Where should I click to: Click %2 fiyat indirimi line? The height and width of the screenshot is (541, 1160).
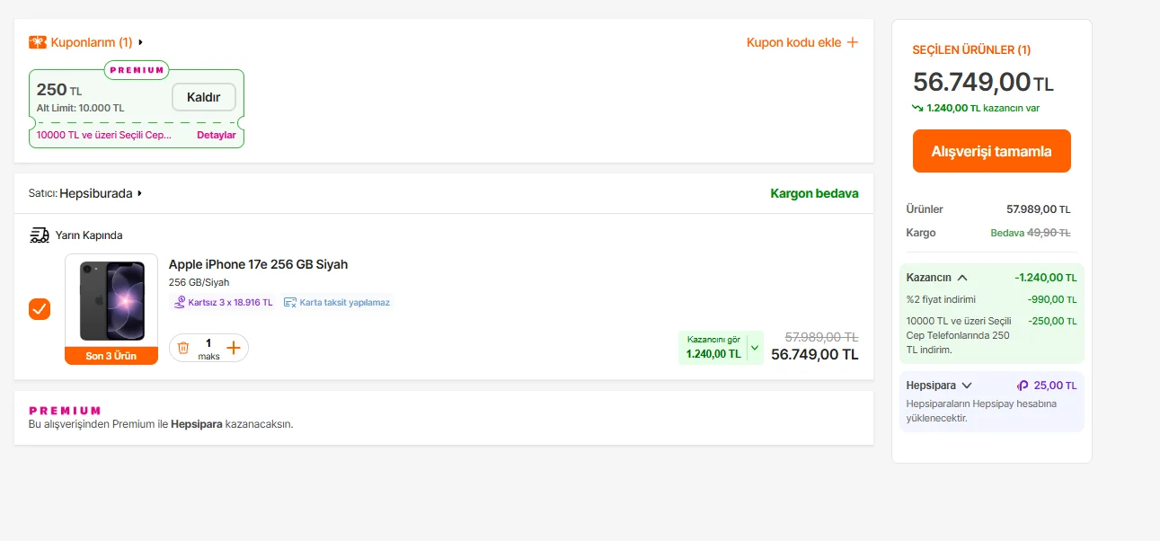[941, 299]
